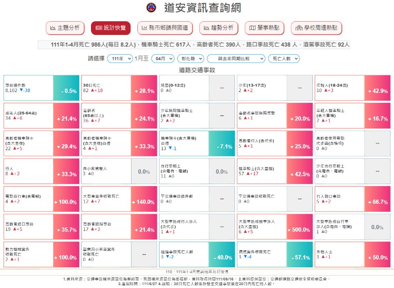Click the map icon on 肇事熱點 button
Screen dimensions: 394x288
pos(252,28)
